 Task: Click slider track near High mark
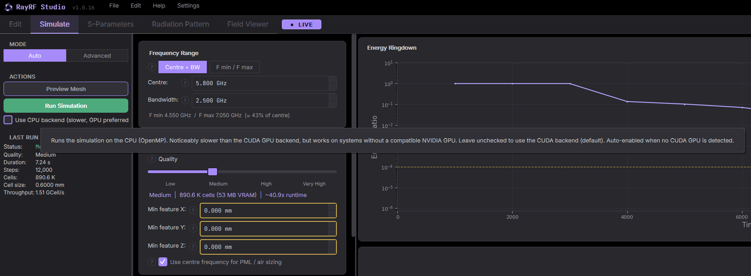pyautogui.click(x=266, y=172)
